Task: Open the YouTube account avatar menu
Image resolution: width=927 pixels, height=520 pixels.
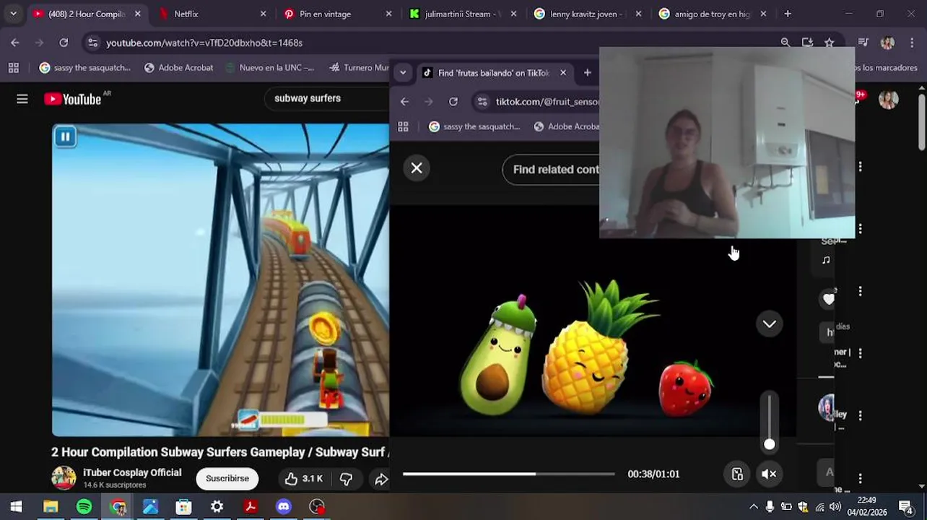Action: (x=889, y=99)
